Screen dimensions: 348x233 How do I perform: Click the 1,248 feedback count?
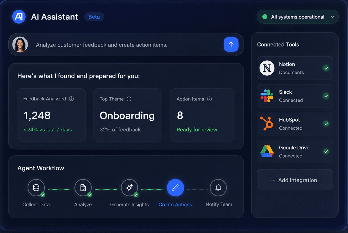[37, 115]
